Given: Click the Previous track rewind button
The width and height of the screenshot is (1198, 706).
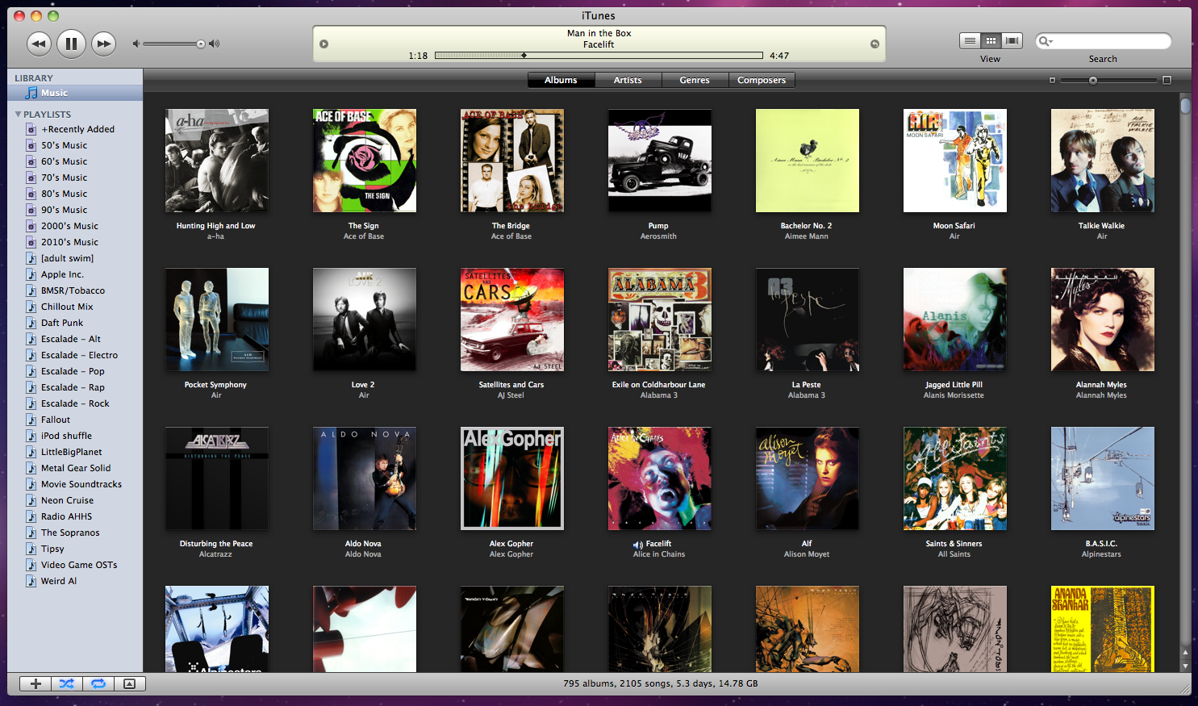Looking at the screenshot, I should (39, 44).
